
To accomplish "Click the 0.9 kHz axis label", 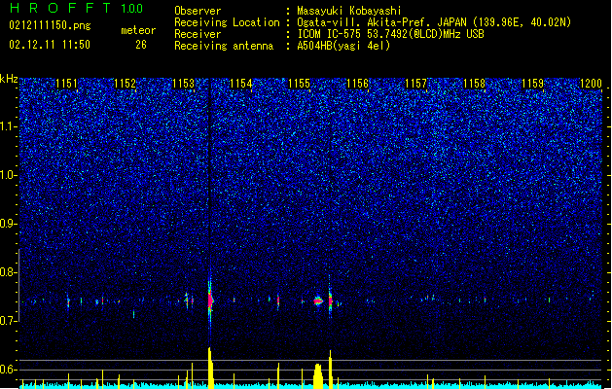I will pos(9,224).
